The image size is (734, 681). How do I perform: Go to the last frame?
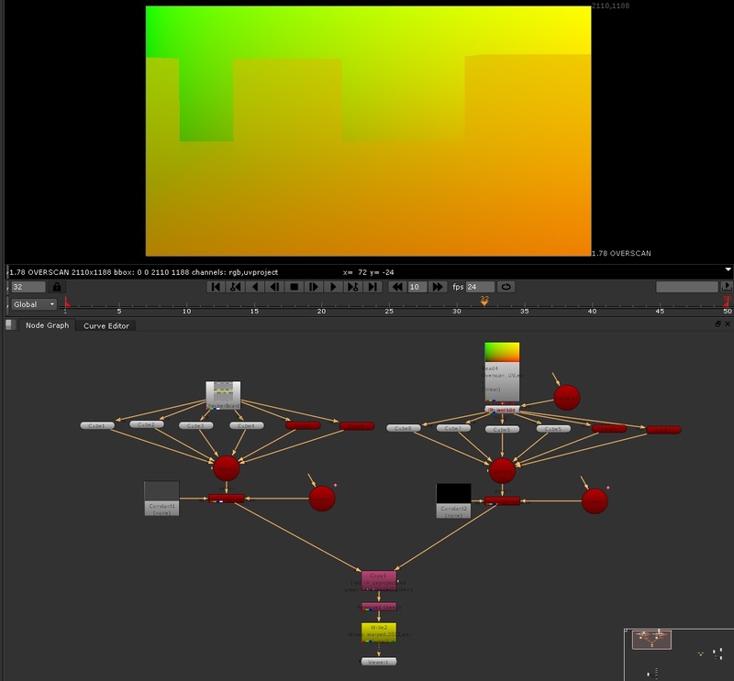click(373, 287)
